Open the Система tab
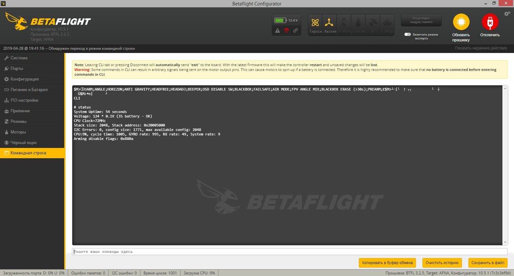Viewport: 514px width, 276px height. point(32,58)
